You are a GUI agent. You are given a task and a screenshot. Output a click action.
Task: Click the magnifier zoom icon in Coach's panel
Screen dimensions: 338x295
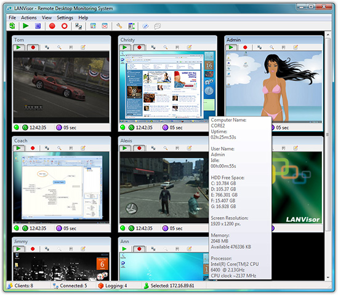tap(59, 148)
